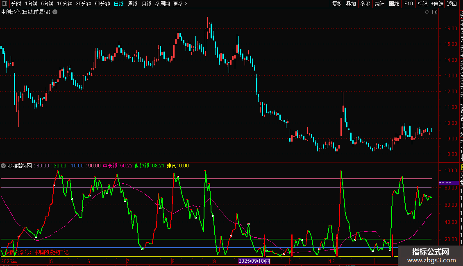Open the 标记 marker tool
The image size is (463, 266).
click(x=422, y=4)
